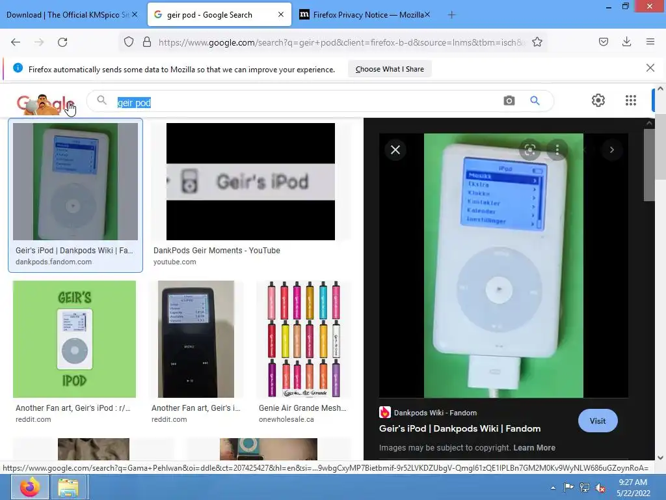Open the tracking protection shield icon
666x500 pixels.
pyautogui.click(x=129, y=42)
